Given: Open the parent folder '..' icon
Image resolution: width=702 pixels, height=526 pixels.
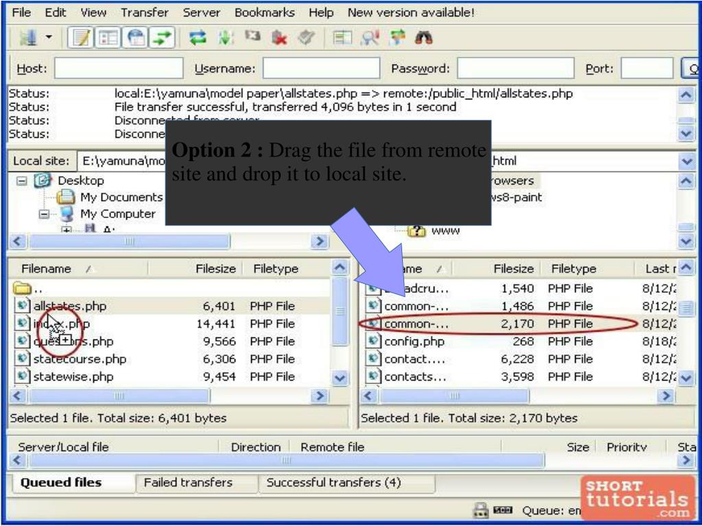Looking at the screenshot, I should [x=23, y=289].
